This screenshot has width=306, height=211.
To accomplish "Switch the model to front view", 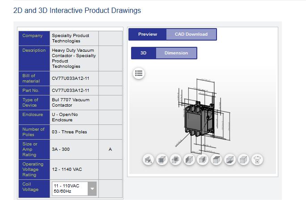I will (162, 160).
